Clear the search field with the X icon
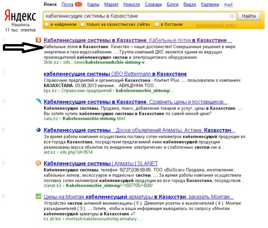This screenshot has width=268, height=228. click(x=232, y=16)
